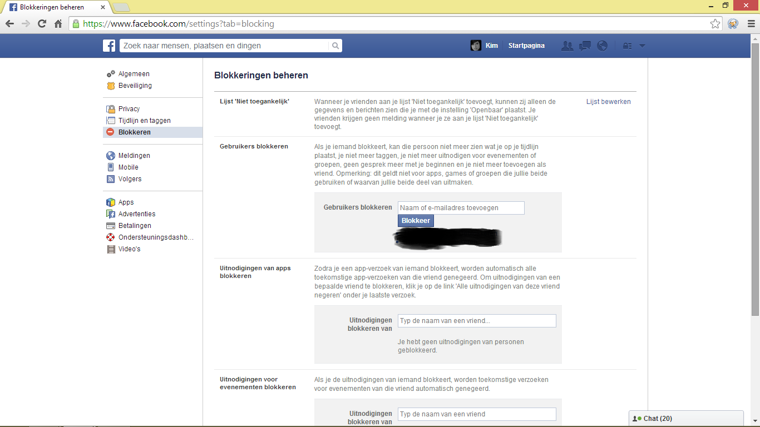The image size is (760, 427).
Task: Click Kim's profile picture thumbnail
Action: 476,46
